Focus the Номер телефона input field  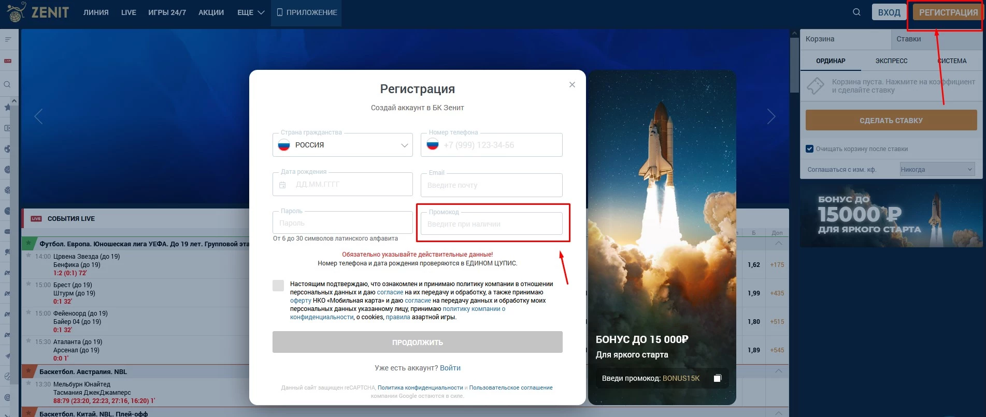pyautogui.click(x=492, y=145)
